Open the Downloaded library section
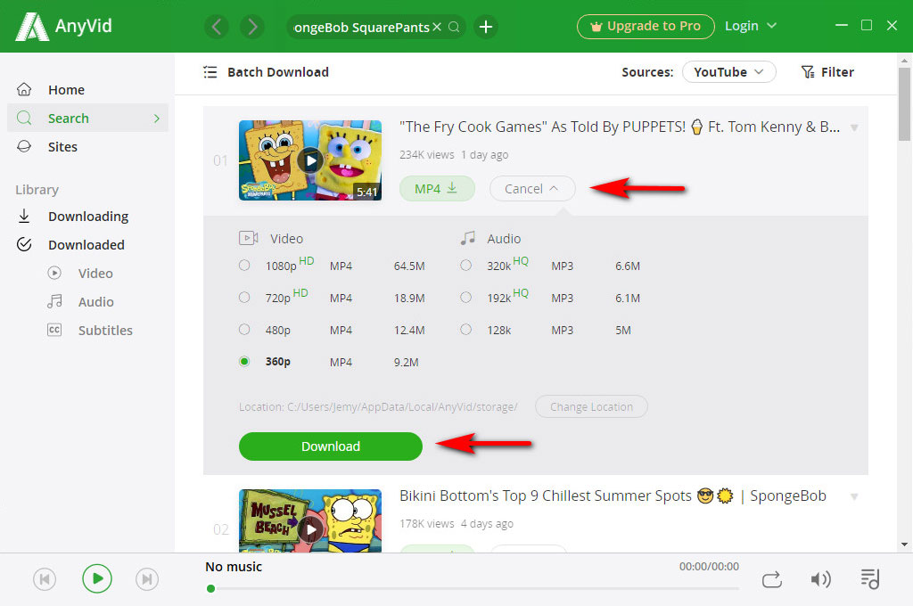Screen dimensions: 913x606 coord(87,245)
